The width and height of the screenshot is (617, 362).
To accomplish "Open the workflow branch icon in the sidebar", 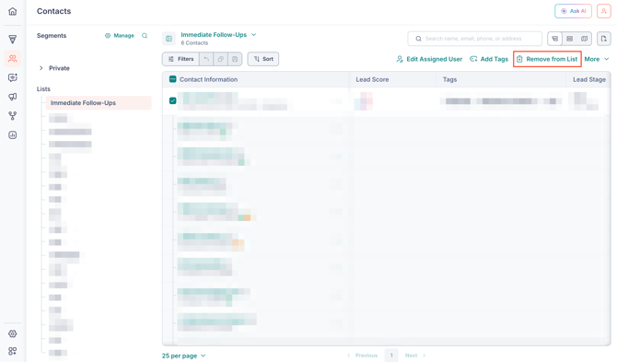I will click(x=13, y=116).
